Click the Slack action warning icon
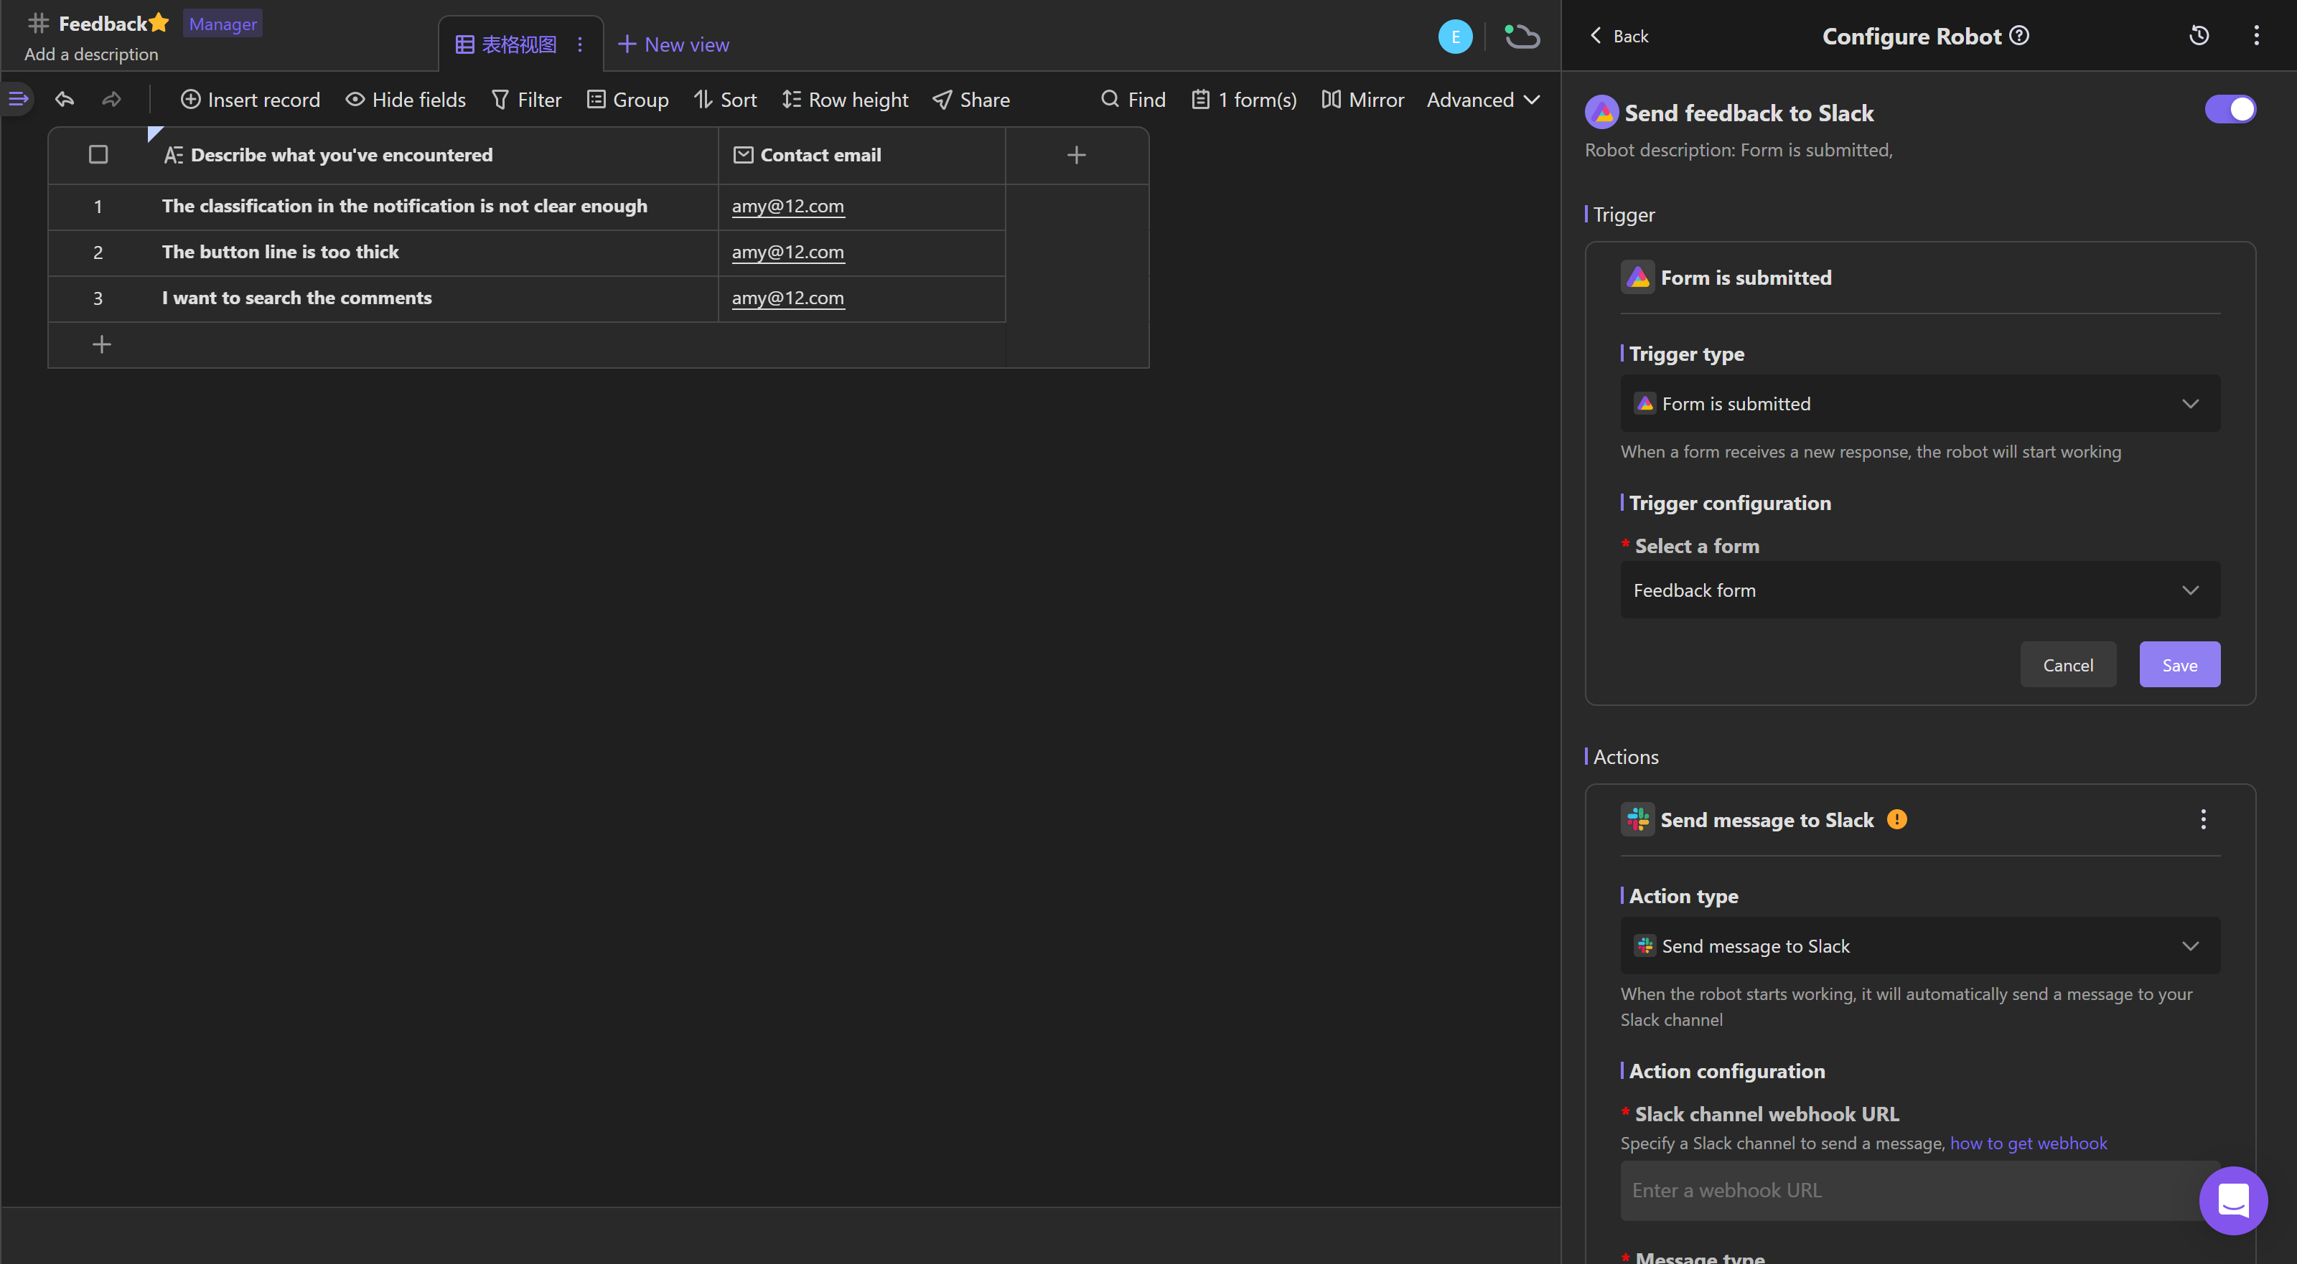 coord(1896,820)
